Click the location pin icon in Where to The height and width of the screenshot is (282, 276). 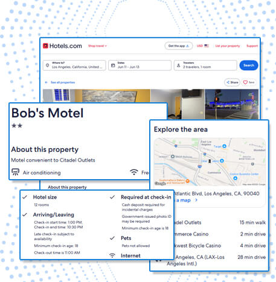[x=48, y=65]
